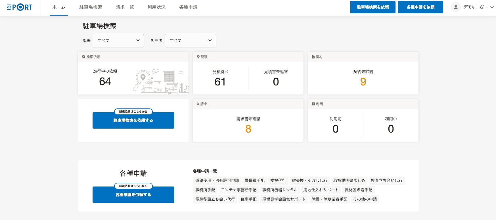Click the city map search illustration
The image size is (496, 220).
pyautogui.click(x=161, y=81)
